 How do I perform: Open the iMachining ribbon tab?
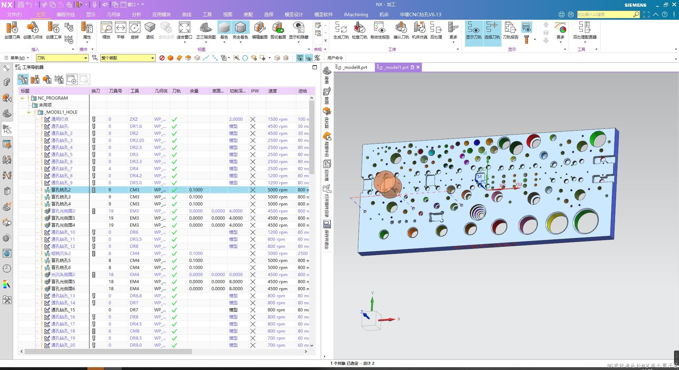(x=356, y=14)
